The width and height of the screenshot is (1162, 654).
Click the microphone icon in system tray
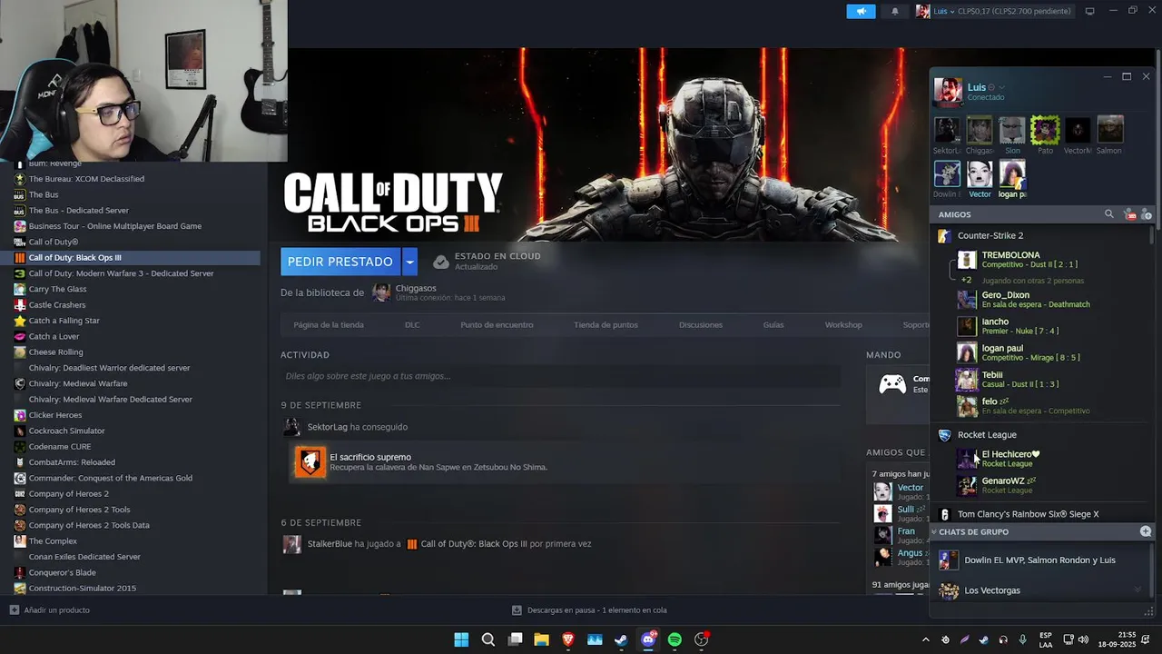[1022, 639]
